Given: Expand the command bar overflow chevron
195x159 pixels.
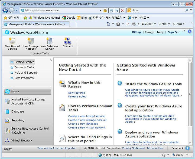Looking at the screenshot, I should point(191,22).
